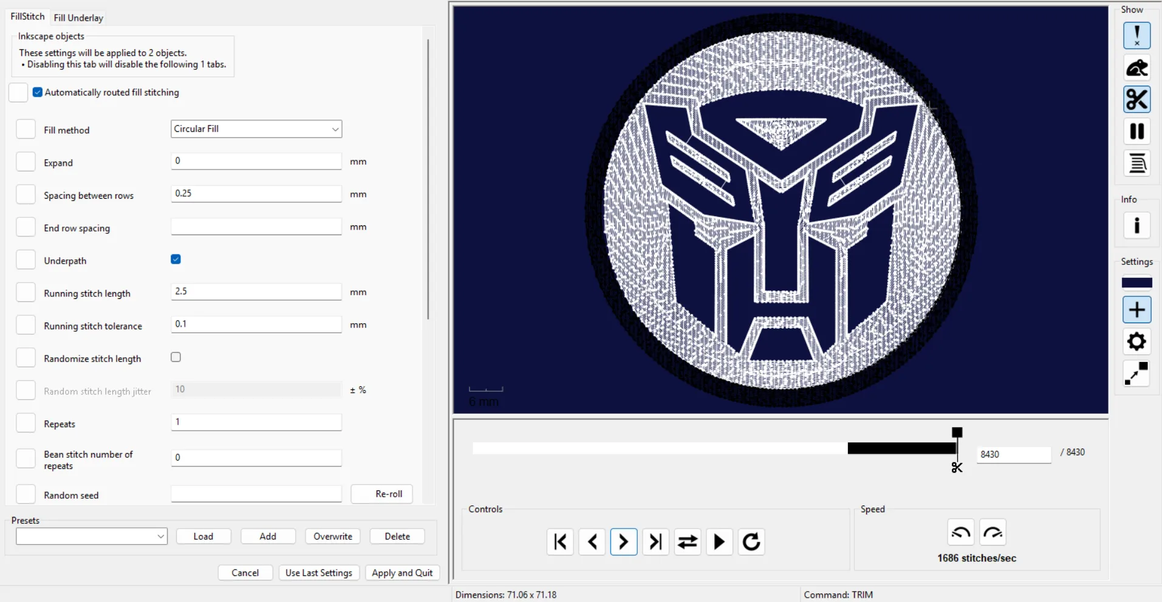This screenshot has height=602, width=1162.
Task: Tick the row checkbox beside Expand
Action: point(26,162)
